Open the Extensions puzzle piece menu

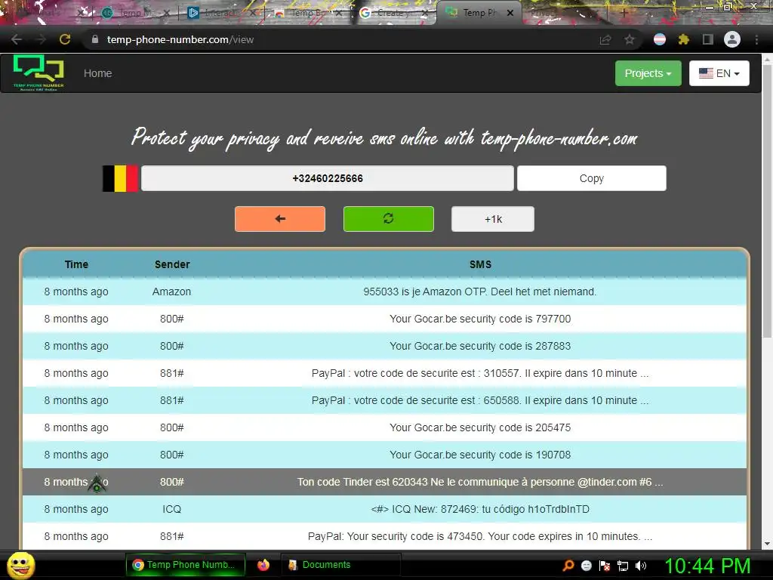point(684,39)
